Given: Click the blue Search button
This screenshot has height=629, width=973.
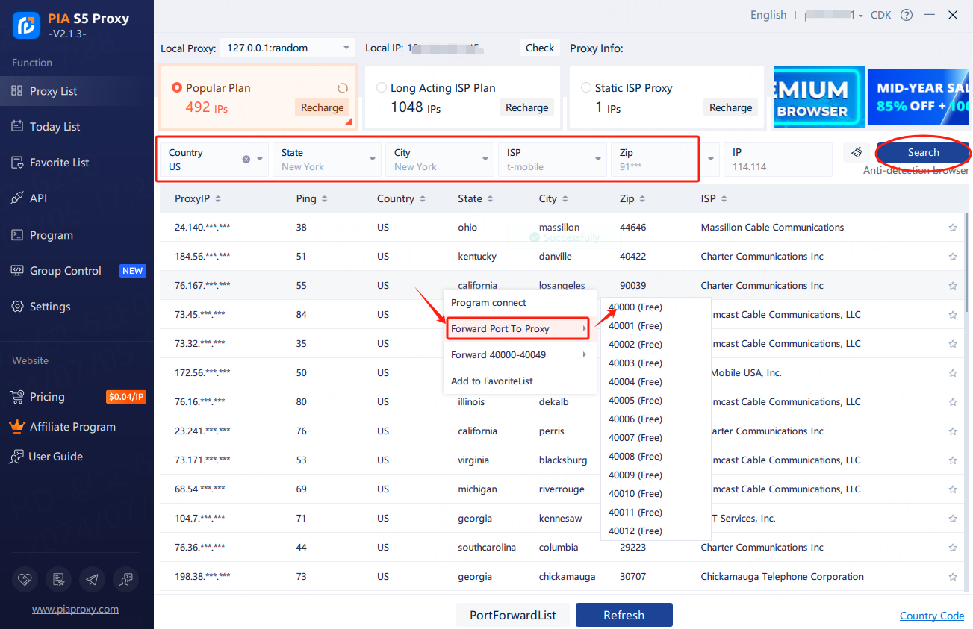Looking at the screenshot, I should [x=923, y=152].
